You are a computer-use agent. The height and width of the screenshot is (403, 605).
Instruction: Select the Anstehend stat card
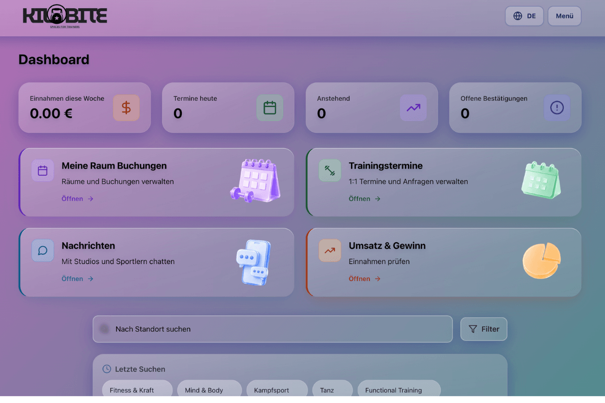371,108
